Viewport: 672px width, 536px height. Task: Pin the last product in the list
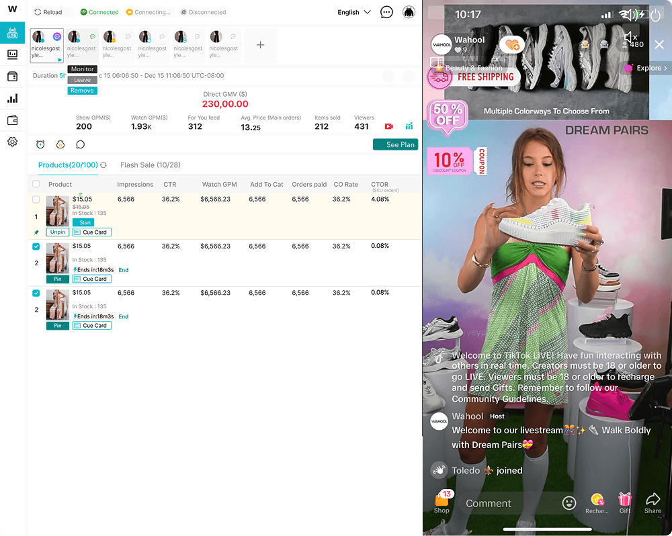[x=58, y=326]
